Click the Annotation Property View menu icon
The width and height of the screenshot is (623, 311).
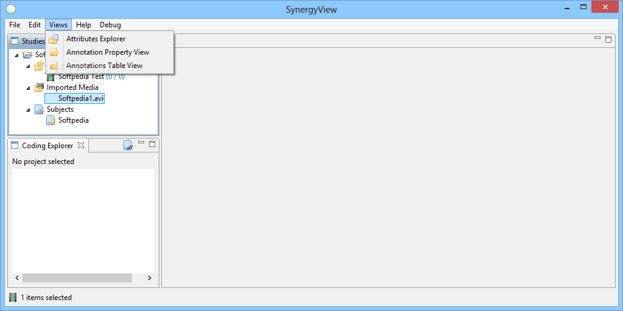click(x=54, y=52)
